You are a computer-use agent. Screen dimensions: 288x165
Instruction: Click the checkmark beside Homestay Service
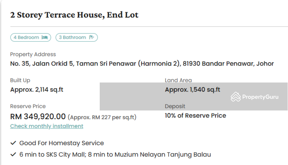[13, 143]
